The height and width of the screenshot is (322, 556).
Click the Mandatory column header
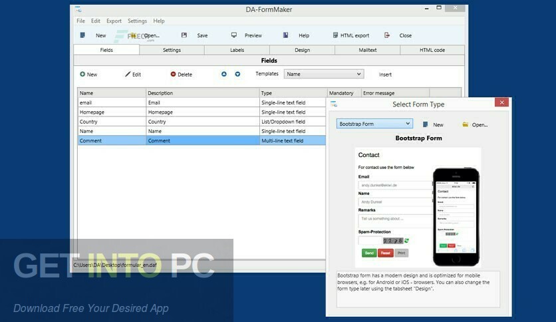click(x=344, y=93)
